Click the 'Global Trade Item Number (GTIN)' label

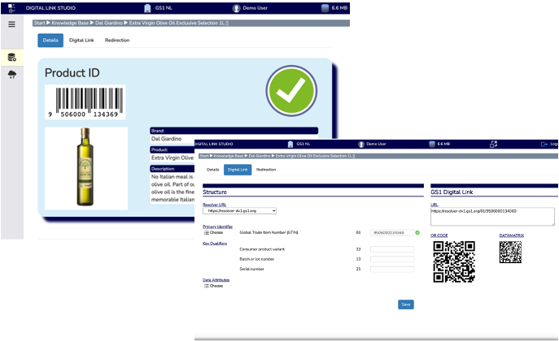click(269, 232)
